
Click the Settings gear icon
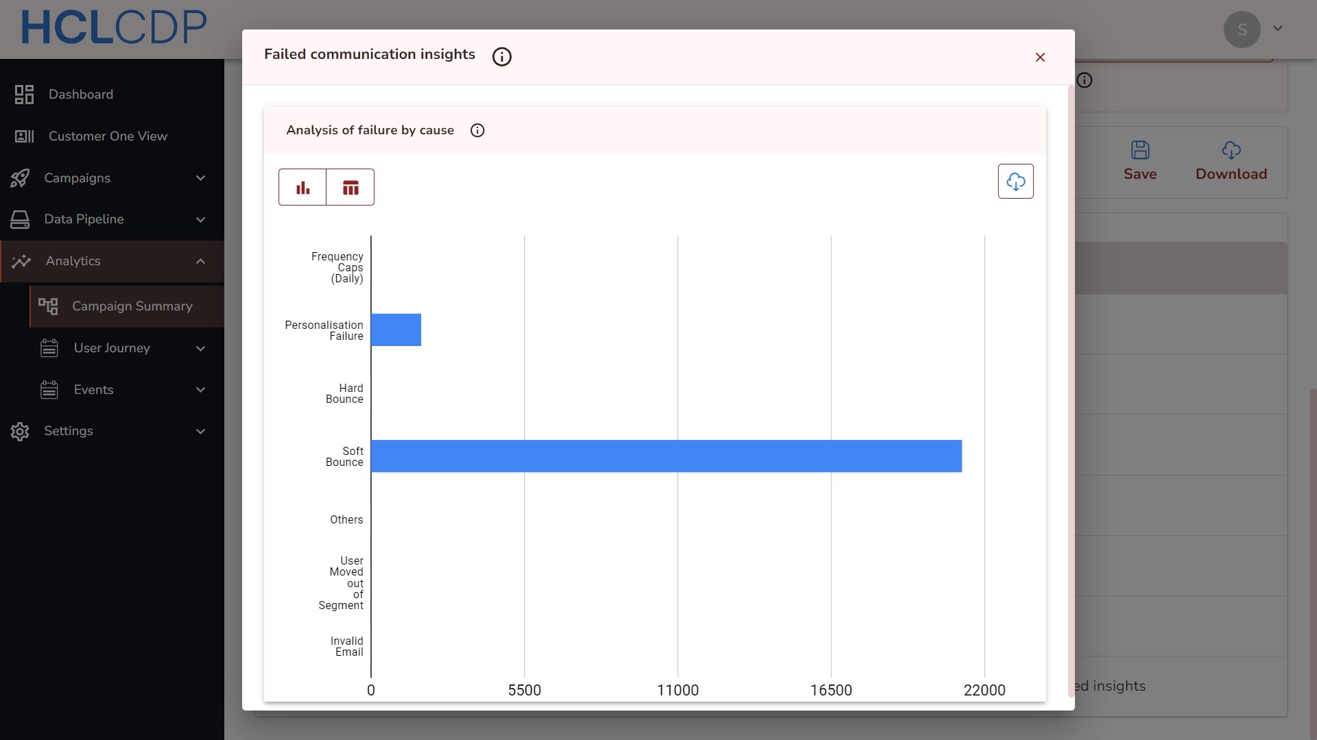coord(20,431)
